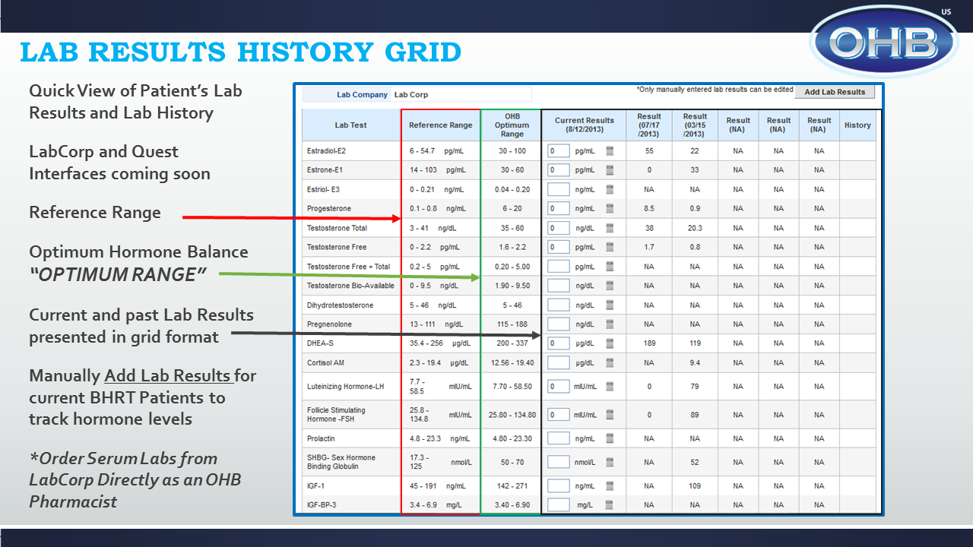Focus IGF-1 current result input
This screenshot has height=547, width=973.
coord(559,486)
